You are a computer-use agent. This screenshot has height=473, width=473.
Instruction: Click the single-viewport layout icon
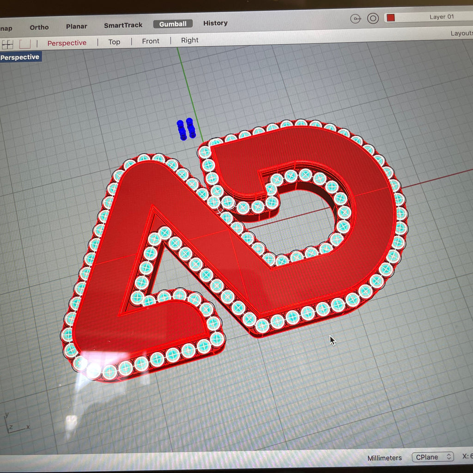tap(25, 44)
